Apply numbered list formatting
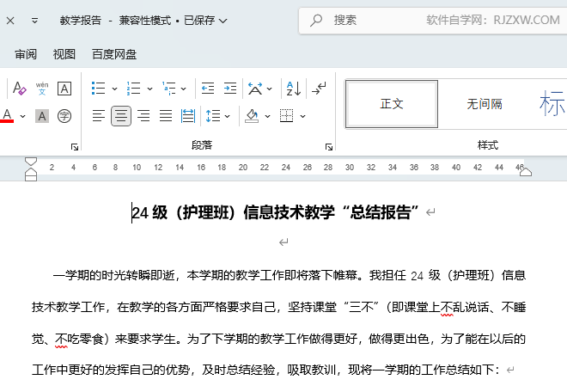This screenshot has height=392, width=567. (x=133, y=89)
